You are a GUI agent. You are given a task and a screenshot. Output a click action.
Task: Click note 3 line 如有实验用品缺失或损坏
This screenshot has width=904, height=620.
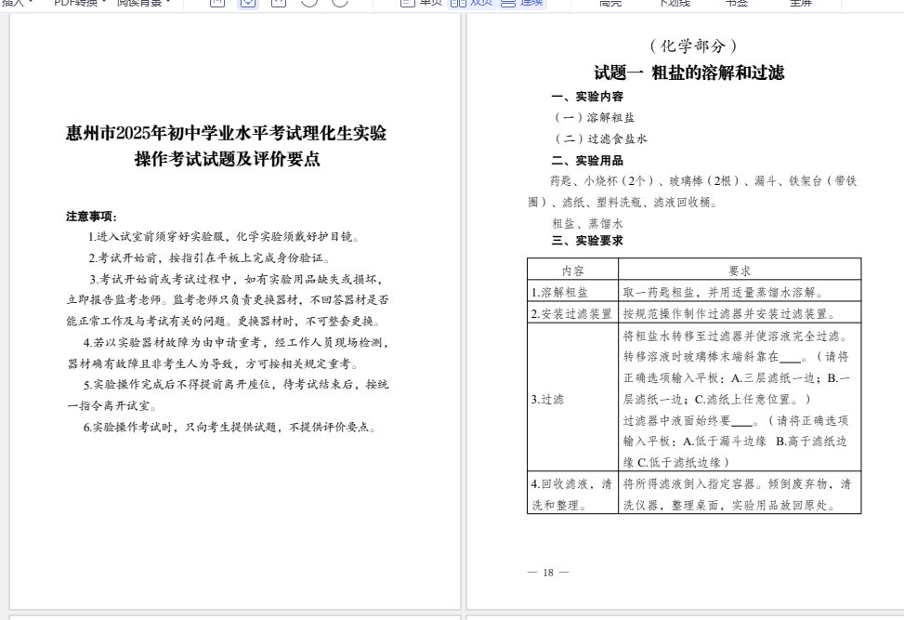click(236, 279)
